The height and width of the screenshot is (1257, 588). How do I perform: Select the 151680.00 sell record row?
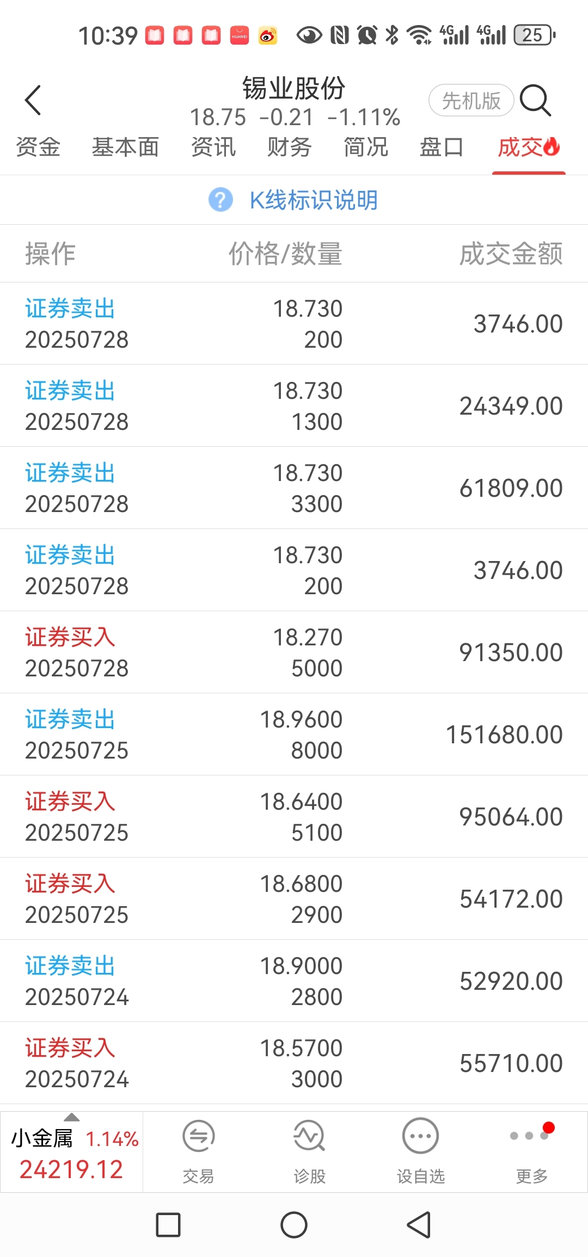294,734
